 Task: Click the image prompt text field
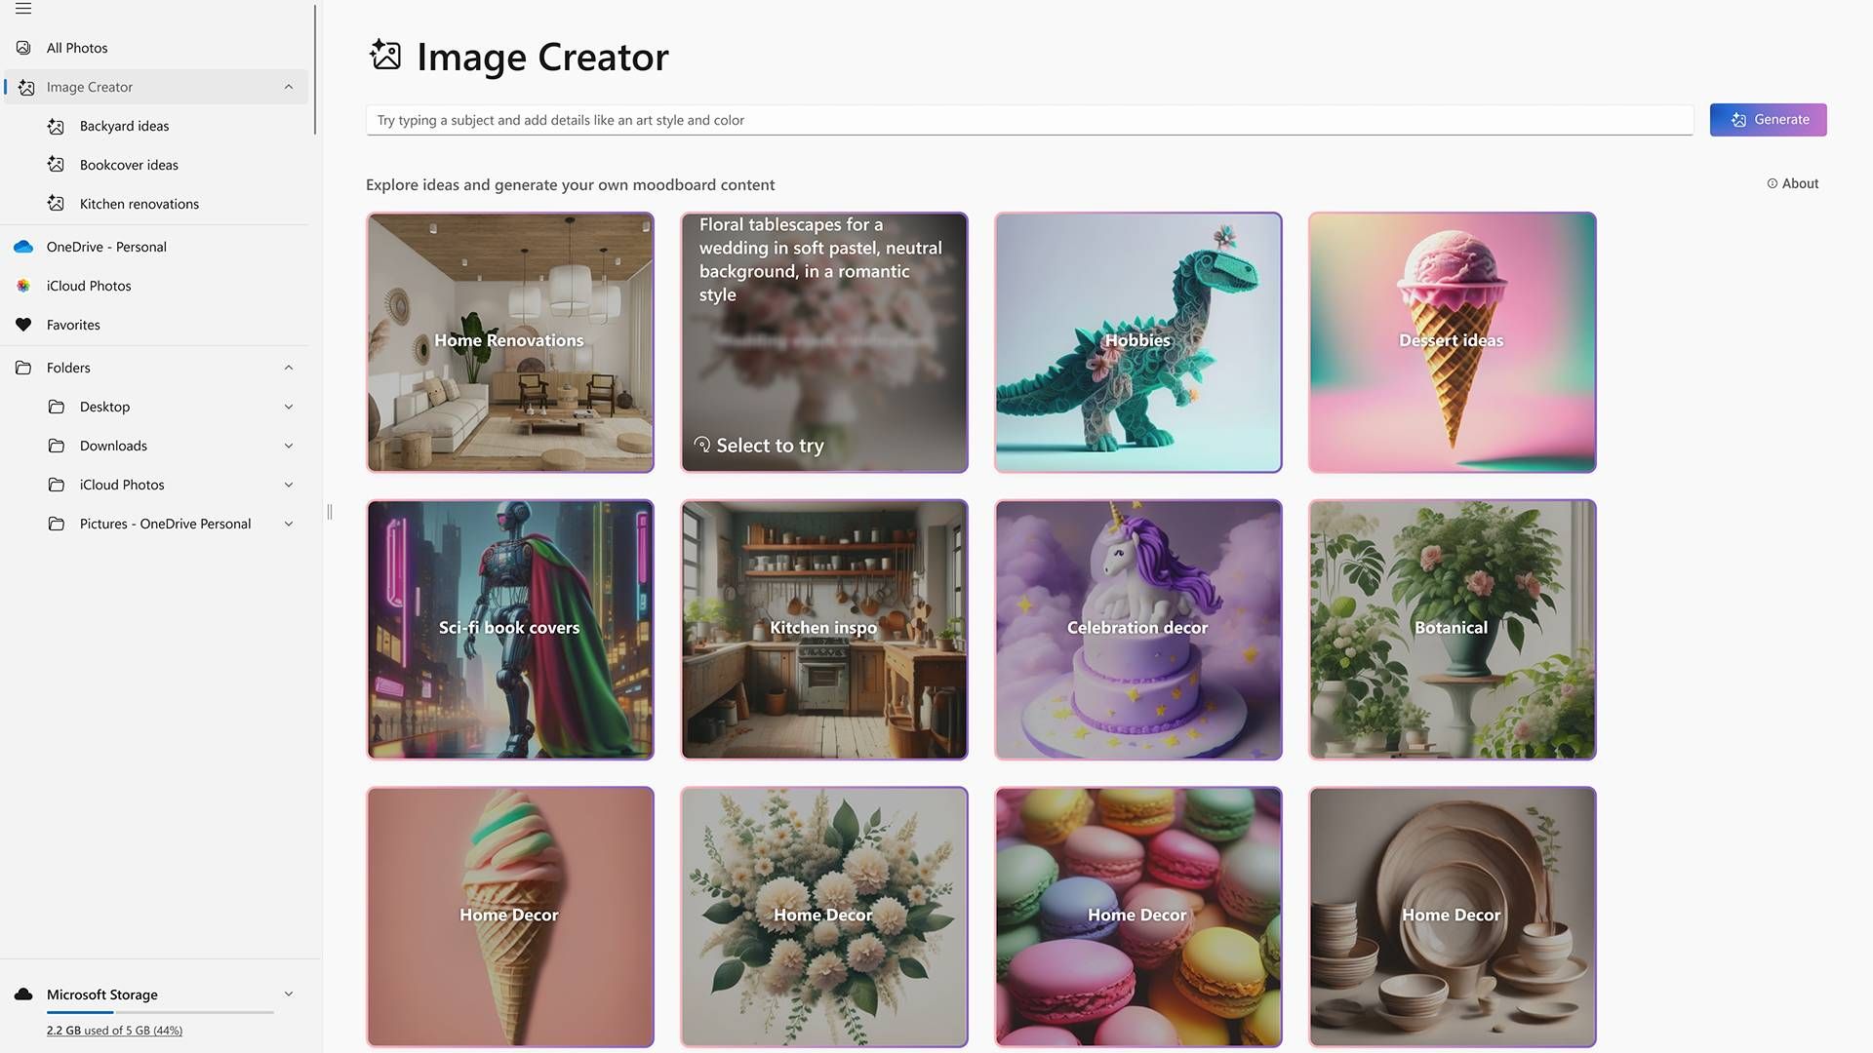[x=1029, y=120]
